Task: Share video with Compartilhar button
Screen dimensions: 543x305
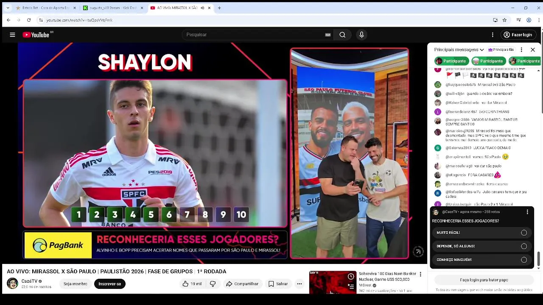Action: tap(242, 284)
